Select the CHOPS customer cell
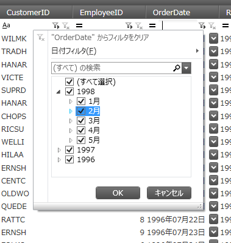231x243 pixels. pos(14,116)
